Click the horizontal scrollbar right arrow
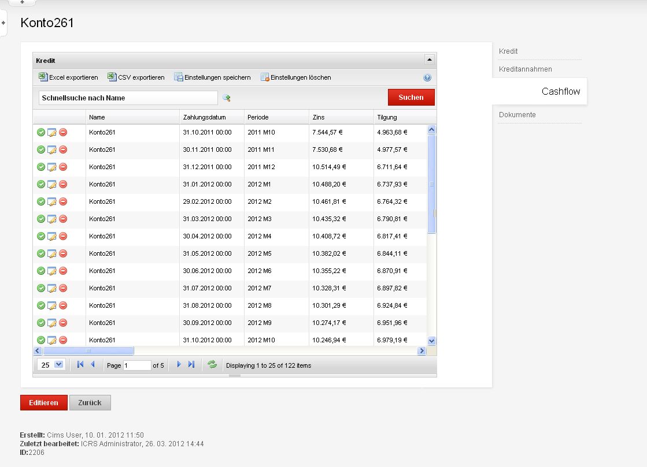 (422, 351)
